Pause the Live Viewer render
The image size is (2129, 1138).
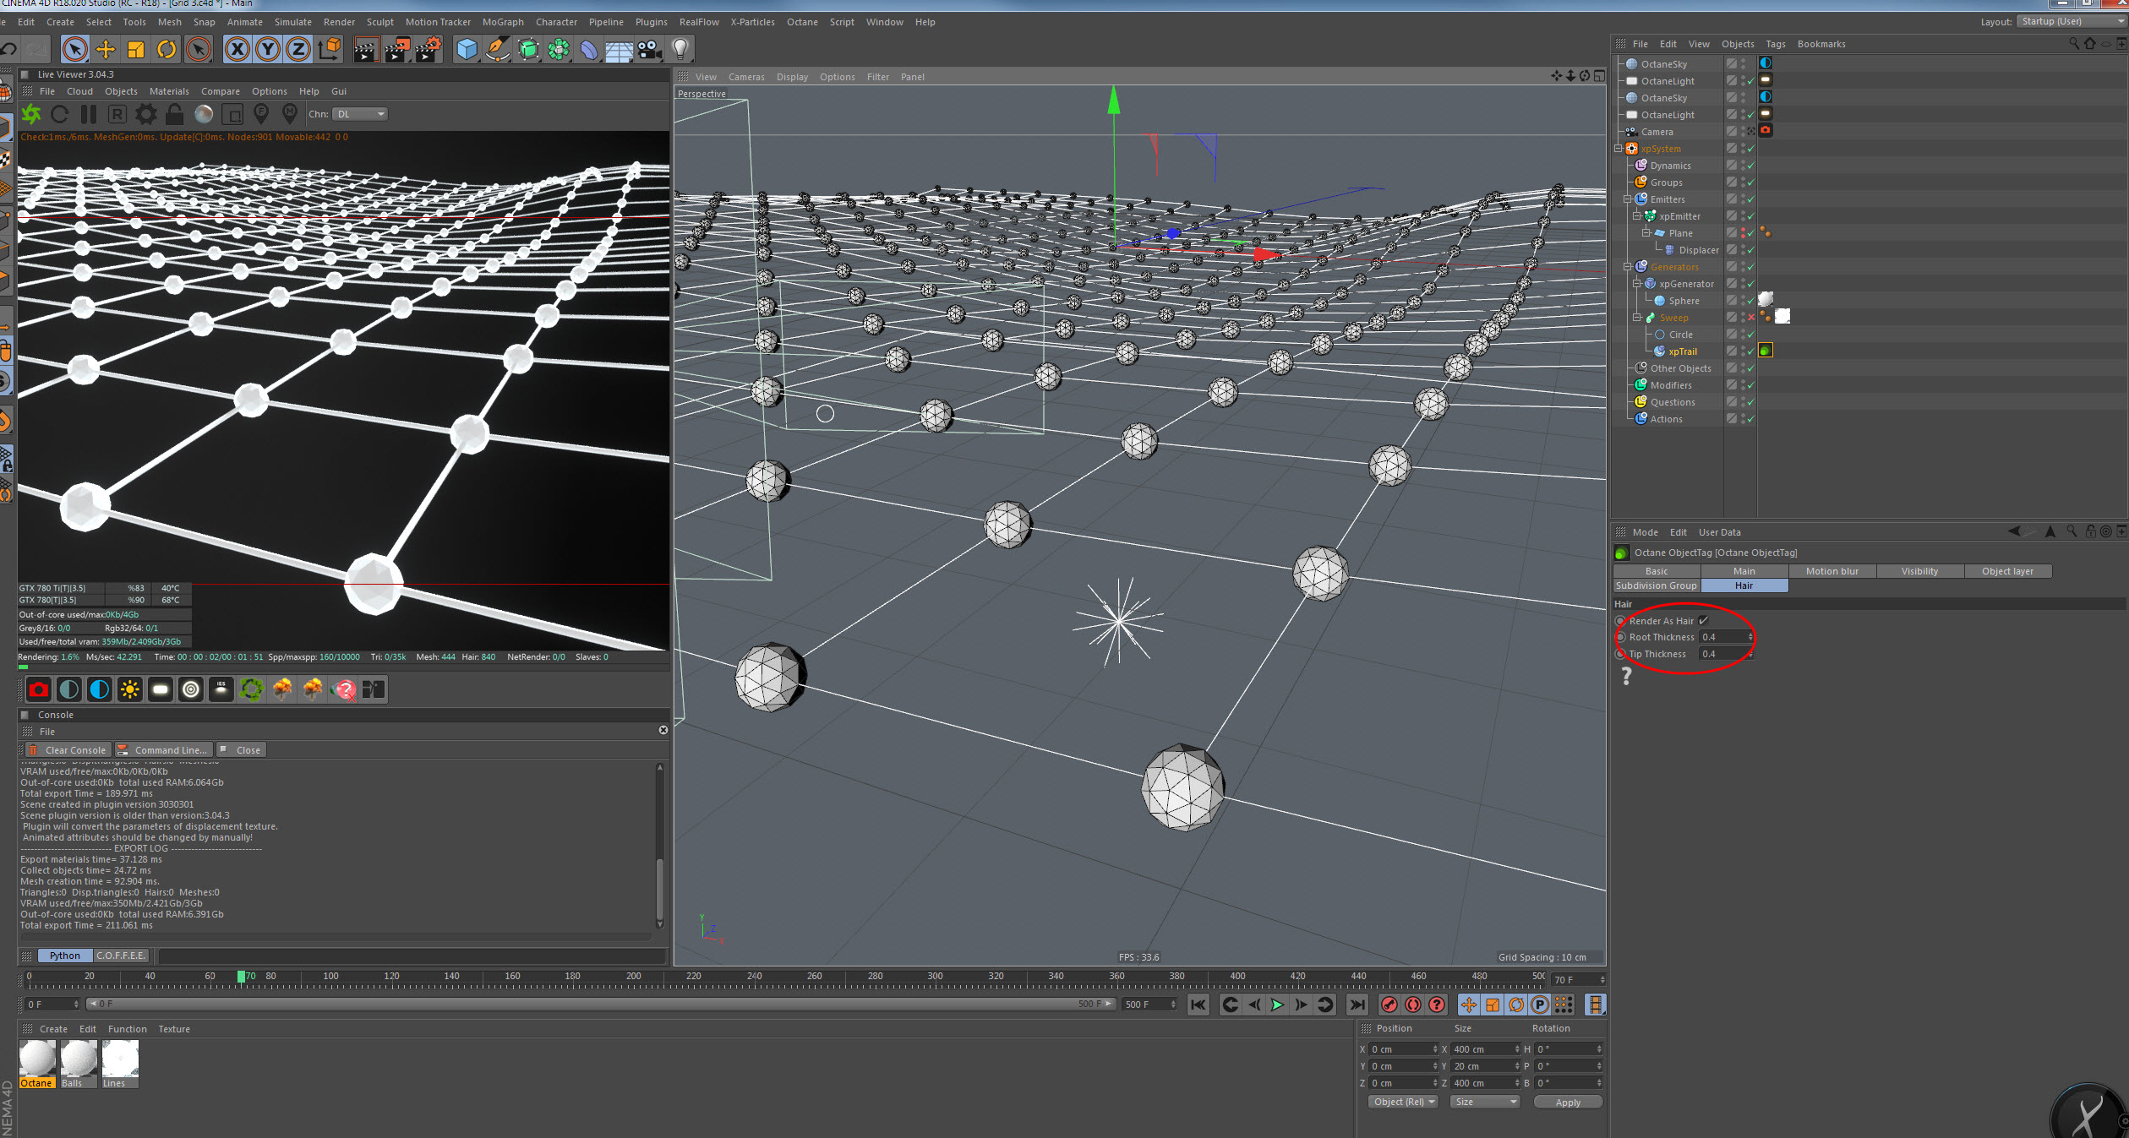(x=89, y=114)
